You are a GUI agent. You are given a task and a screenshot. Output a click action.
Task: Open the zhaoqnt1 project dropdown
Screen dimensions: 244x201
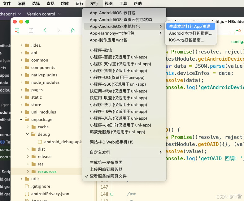coord(10,14)
